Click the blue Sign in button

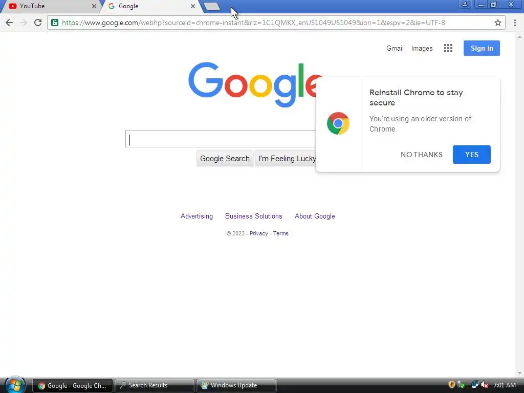482,48
